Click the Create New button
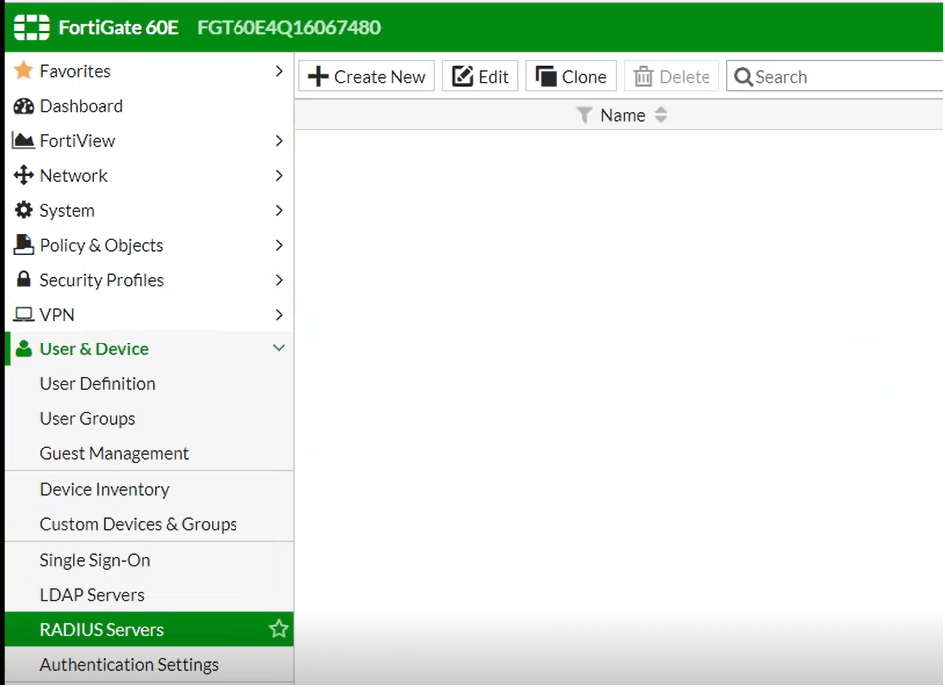Screen dimensions: 945x687 click(x=367, y=77)
